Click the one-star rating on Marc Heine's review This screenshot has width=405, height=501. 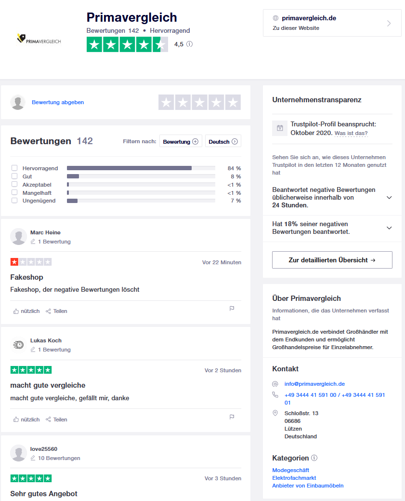click(31, 262)
